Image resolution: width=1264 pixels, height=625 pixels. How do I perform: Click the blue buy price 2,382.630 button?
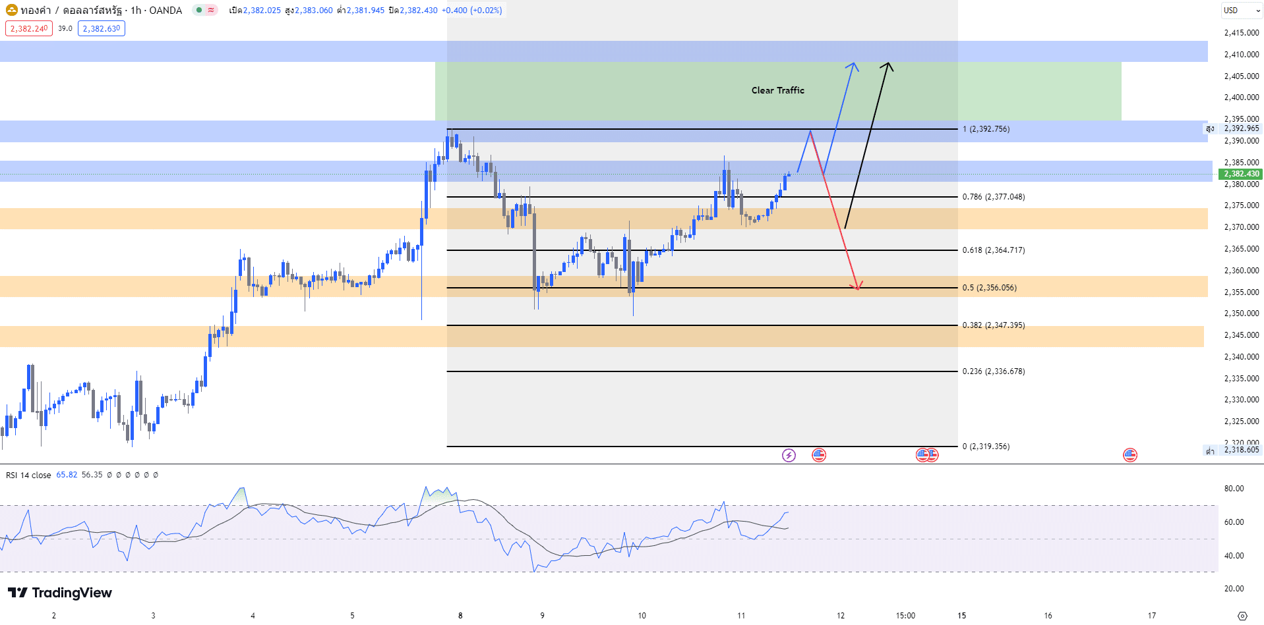(x=102, y=28)
